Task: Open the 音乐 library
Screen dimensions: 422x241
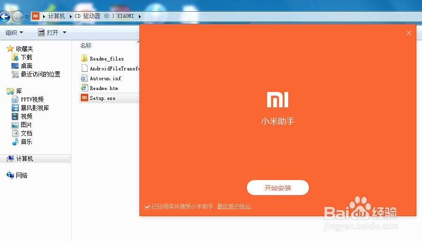Action: 27,142
